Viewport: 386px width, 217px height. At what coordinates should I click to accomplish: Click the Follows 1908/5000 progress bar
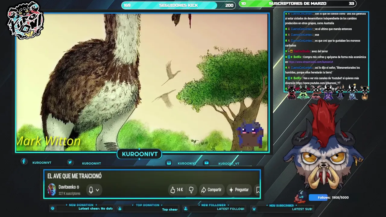(x=329, y=197)
